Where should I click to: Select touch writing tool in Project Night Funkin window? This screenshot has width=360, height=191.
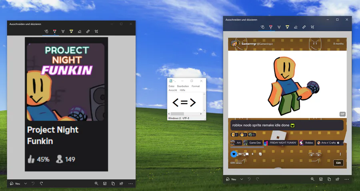(x=46, y=32)
